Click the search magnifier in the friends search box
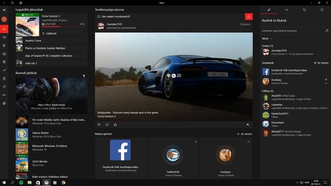The width and height of the screenshot is (331, 186). 327,31
